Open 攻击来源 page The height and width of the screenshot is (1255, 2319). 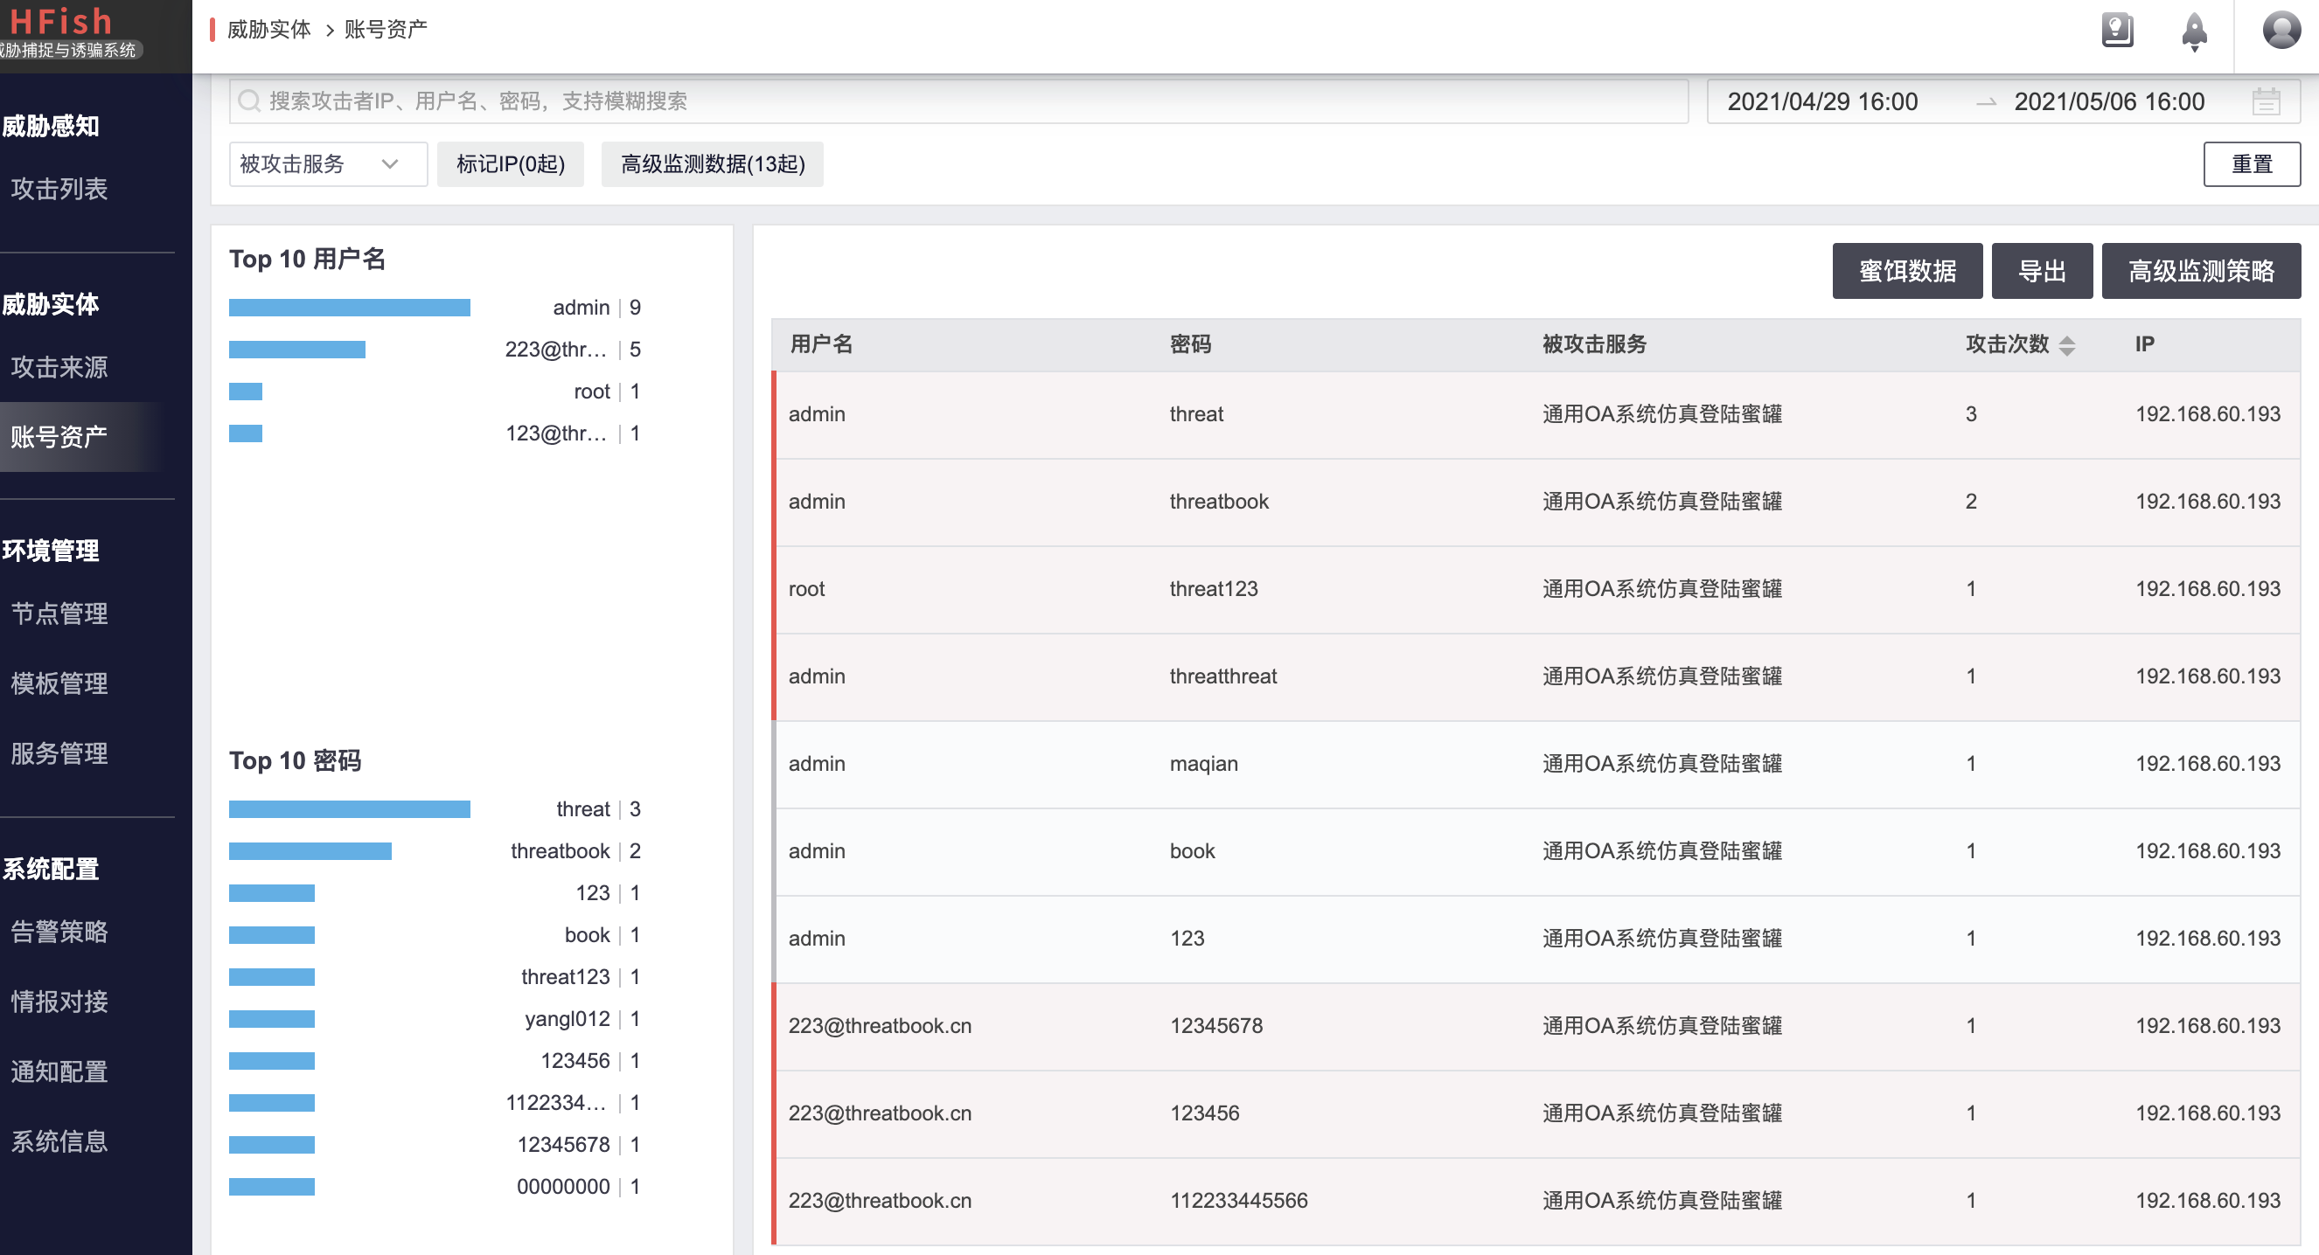click(x=59, y=367)
